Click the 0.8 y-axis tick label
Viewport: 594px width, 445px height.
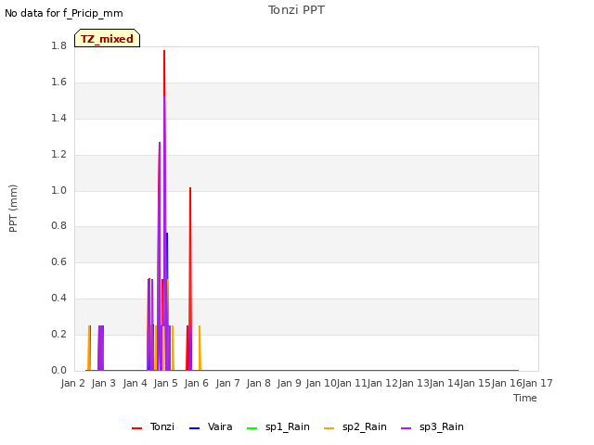pos(58,226)
